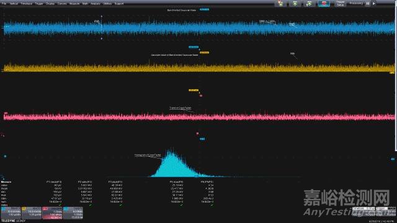Select the P1 measurement column header
The height and width of the screenshot is (223, 397).
(54, 181)
